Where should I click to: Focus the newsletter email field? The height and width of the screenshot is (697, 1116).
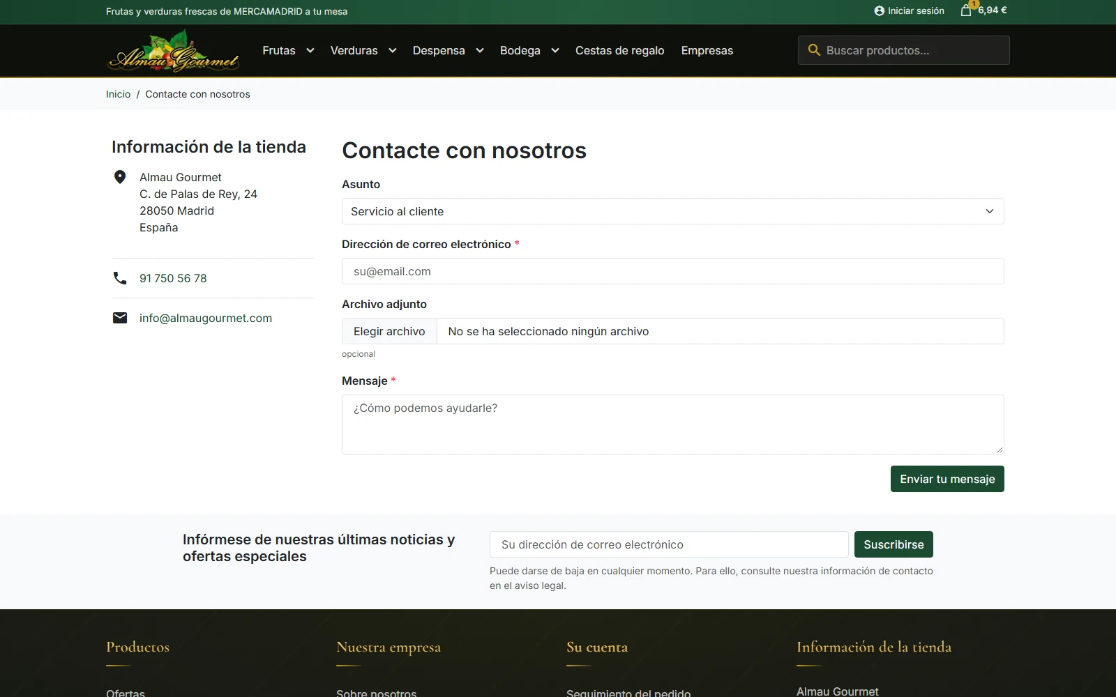click(669, 544)
